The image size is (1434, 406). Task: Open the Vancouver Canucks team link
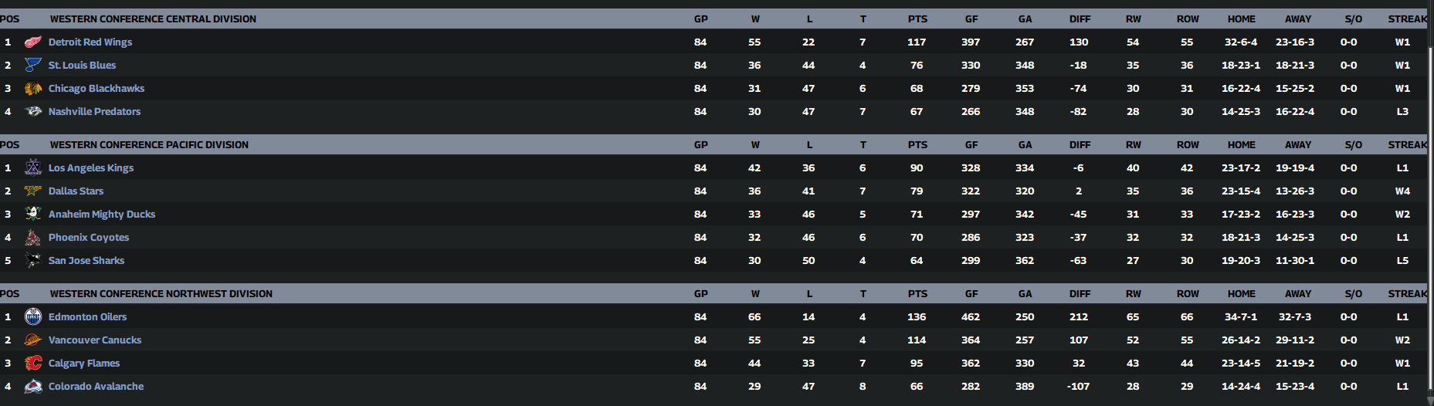(94, 340)
